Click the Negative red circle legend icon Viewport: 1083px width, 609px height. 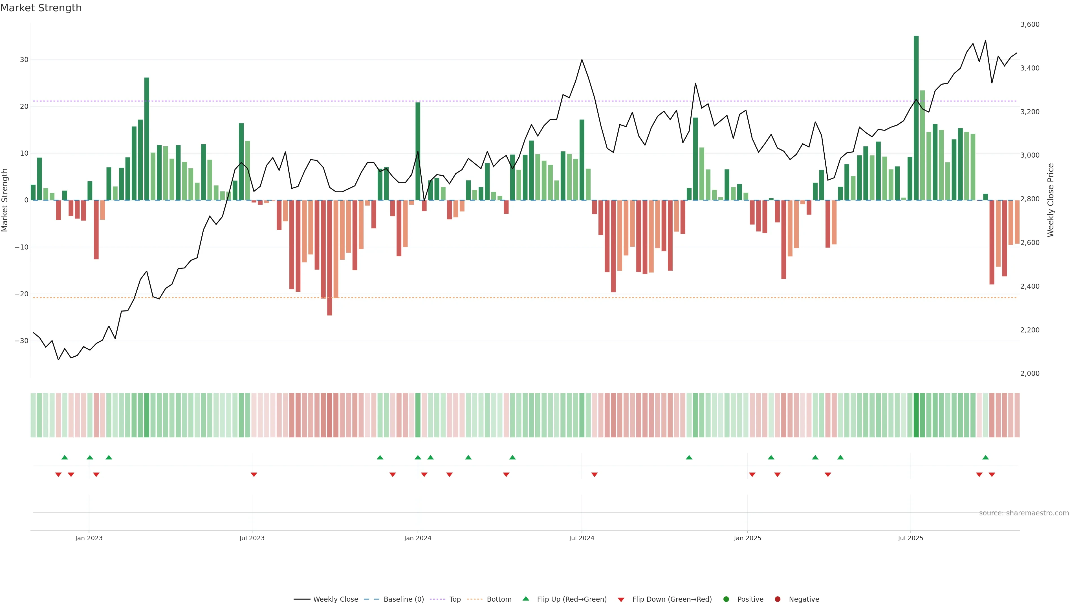coord(777,599)
